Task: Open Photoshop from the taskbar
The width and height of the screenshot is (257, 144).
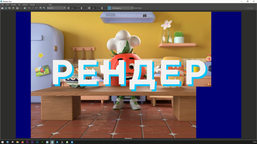Action: tap(37, 142)
